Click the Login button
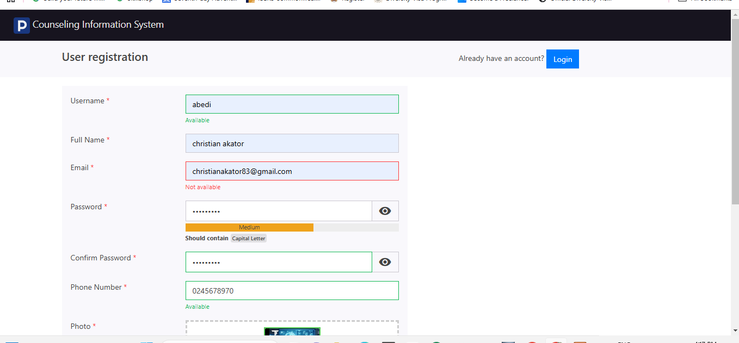 562,59
